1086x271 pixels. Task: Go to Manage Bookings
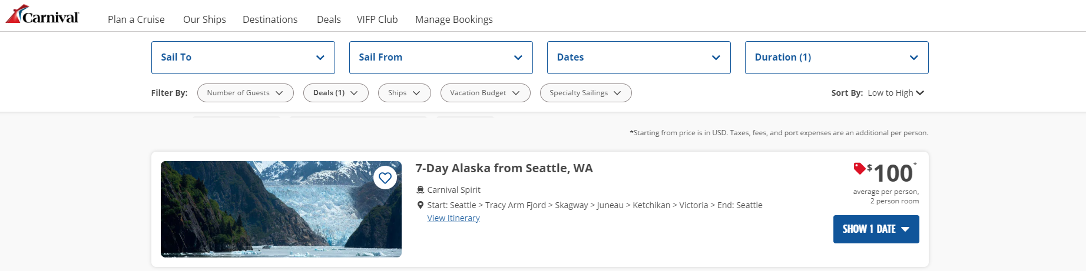[454, 19]
